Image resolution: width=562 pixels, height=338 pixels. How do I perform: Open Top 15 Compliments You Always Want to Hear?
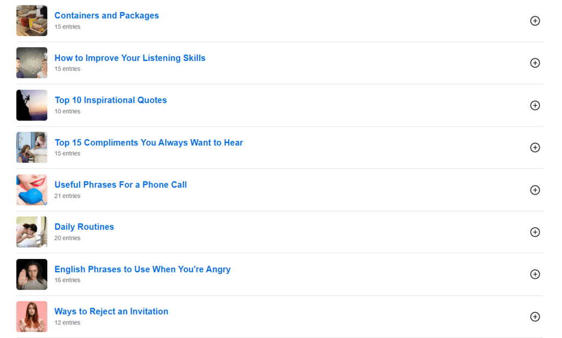pyautogui.click(x=148, y=142)
